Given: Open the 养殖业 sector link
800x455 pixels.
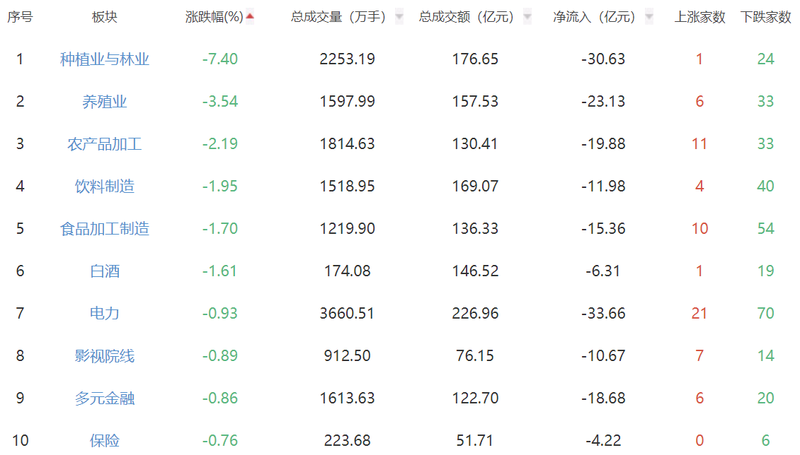Looking at the screenshot, I should click(105, 102).
